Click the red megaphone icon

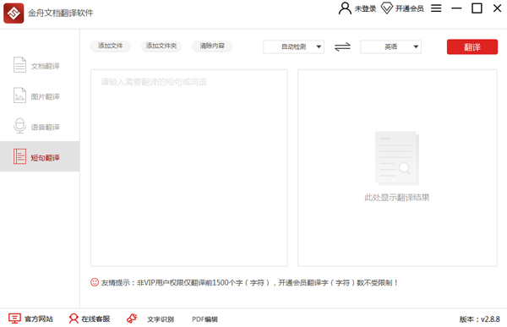[x=132, y=319]
